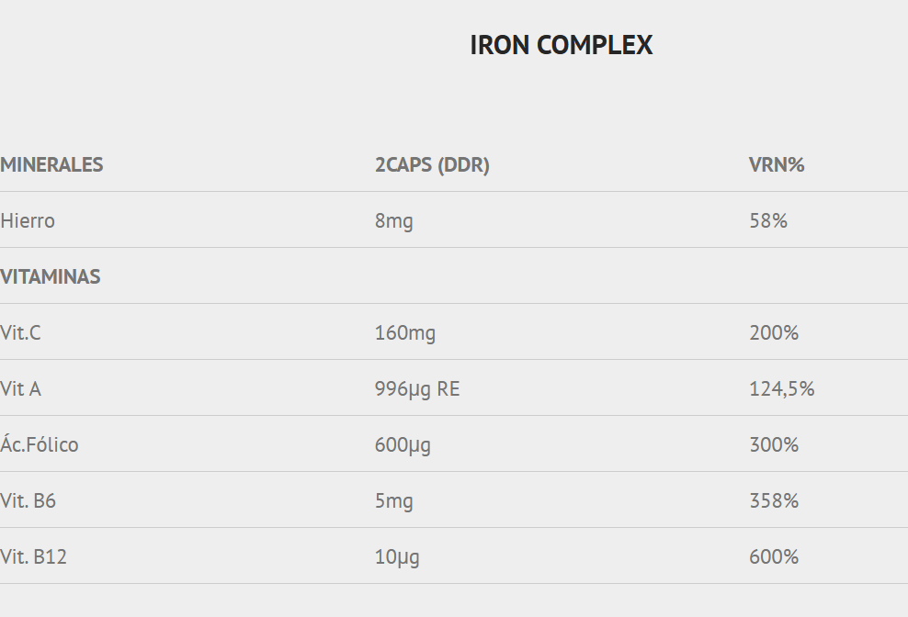The height and width of the screenshot is (617, 908).
Task: Click the 8mg iron dosage value
Action: 393,221
